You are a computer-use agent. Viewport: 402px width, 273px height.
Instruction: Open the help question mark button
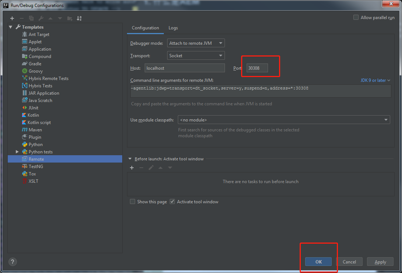[13, 262]
